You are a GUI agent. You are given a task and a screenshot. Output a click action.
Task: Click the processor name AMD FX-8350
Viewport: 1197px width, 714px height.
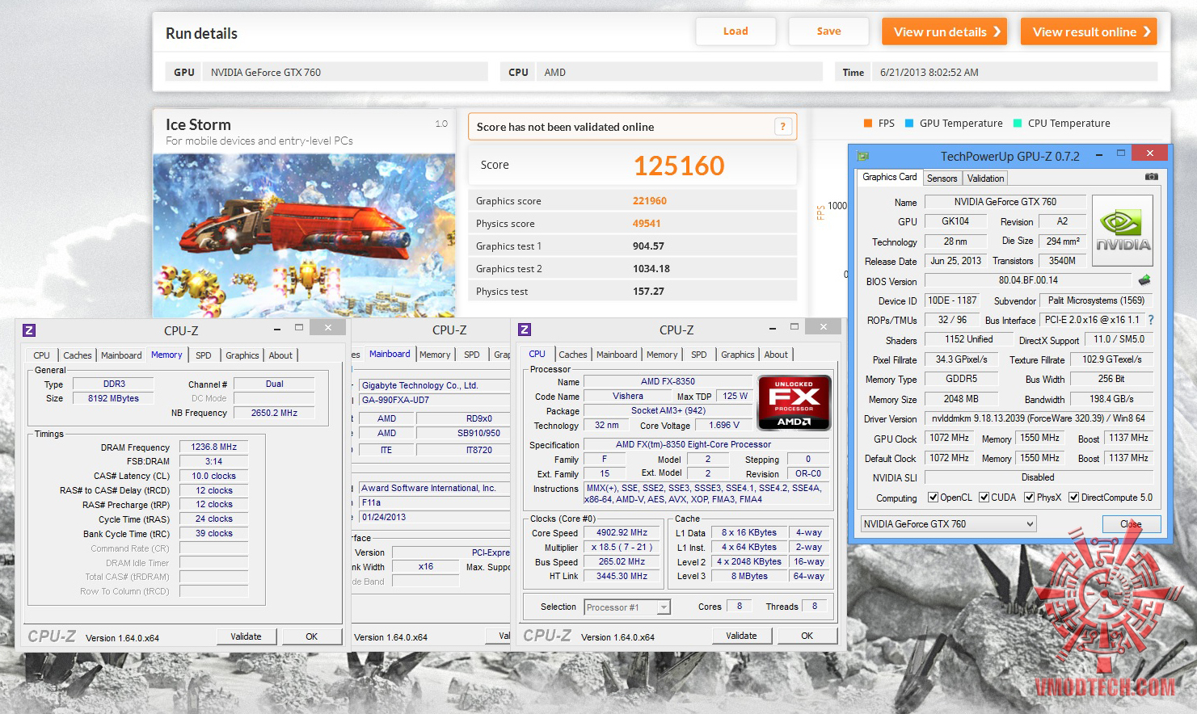668,381
